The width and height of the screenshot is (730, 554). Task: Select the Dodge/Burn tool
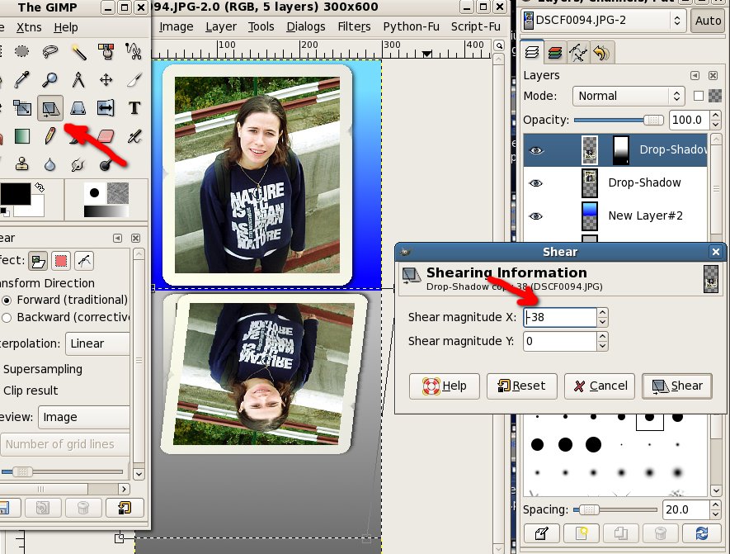tap(106, 164)
